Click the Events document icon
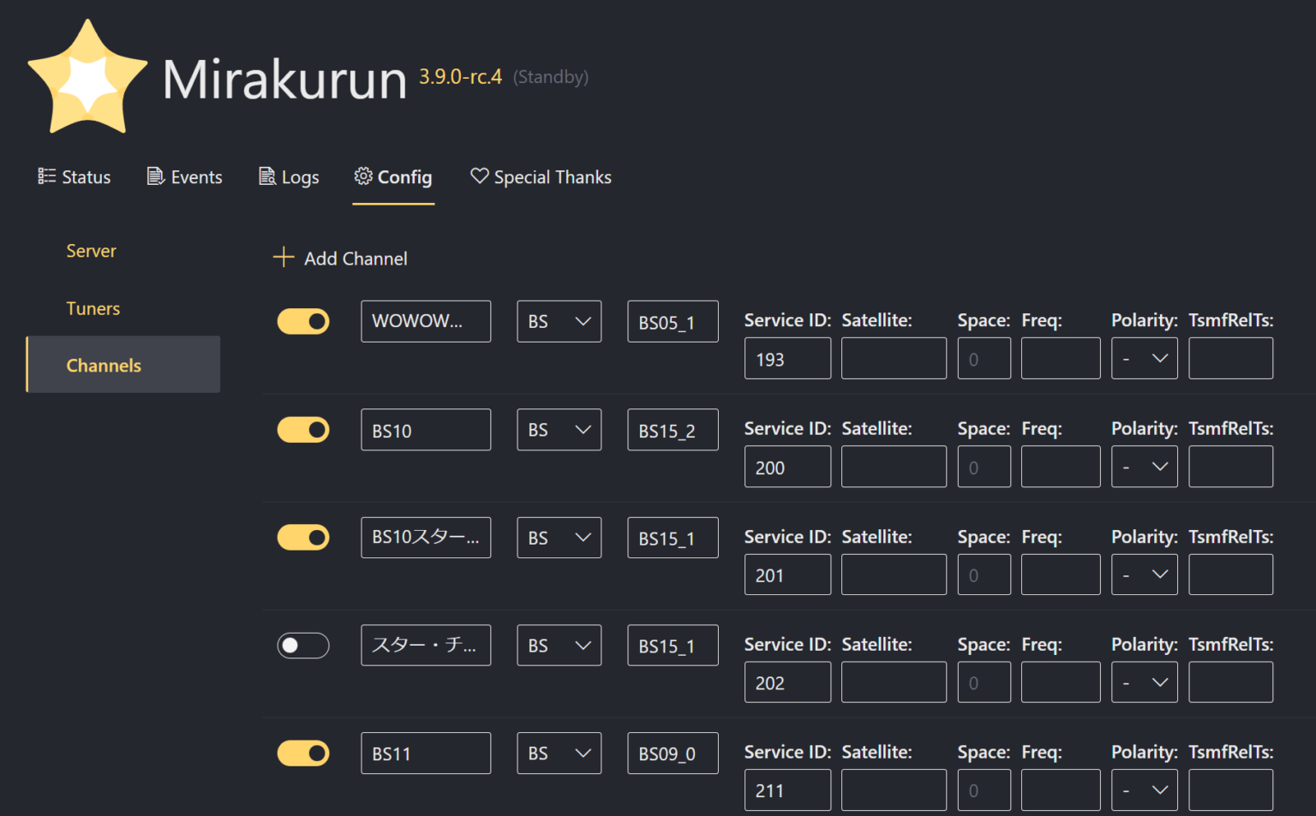The image size is (1316, 816). 155,176
